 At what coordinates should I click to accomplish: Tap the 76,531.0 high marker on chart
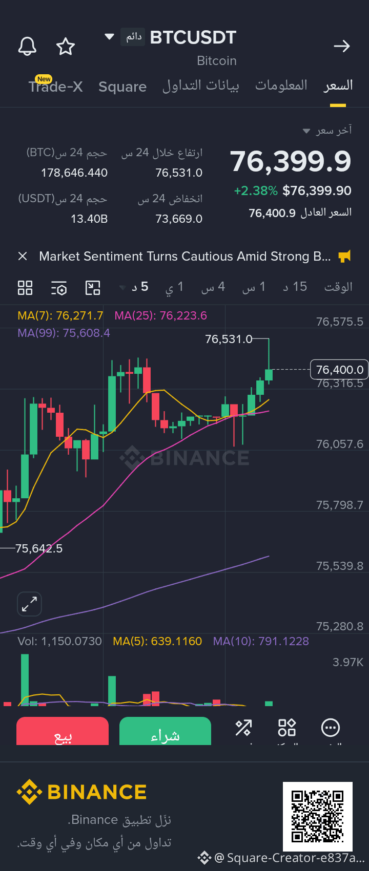pyautogui.click(x=229, y=339)
